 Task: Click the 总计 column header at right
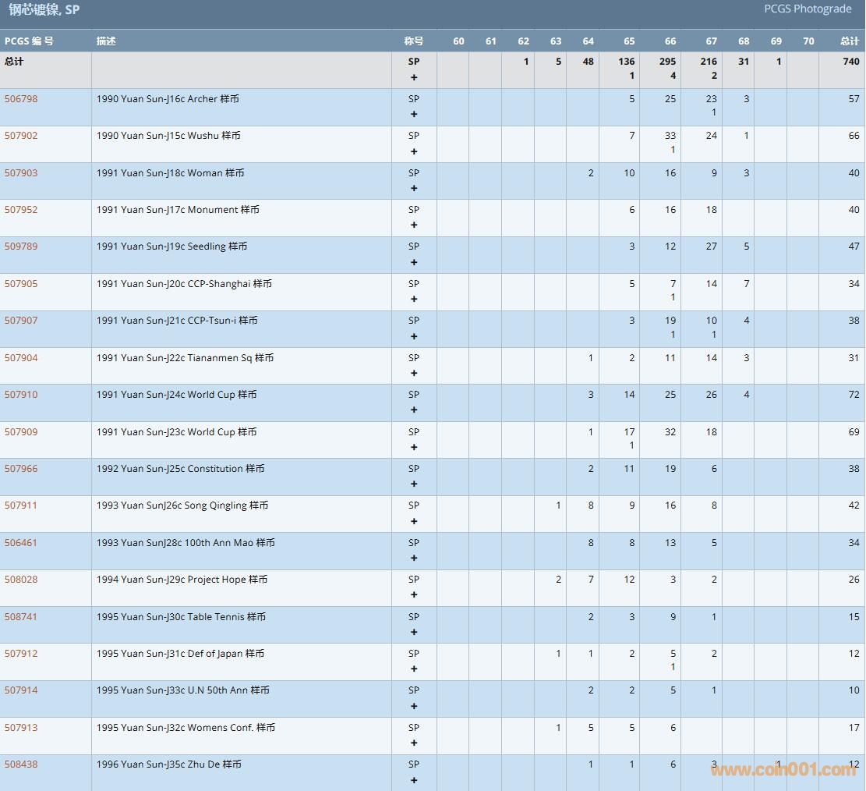[x=849, y=41]
